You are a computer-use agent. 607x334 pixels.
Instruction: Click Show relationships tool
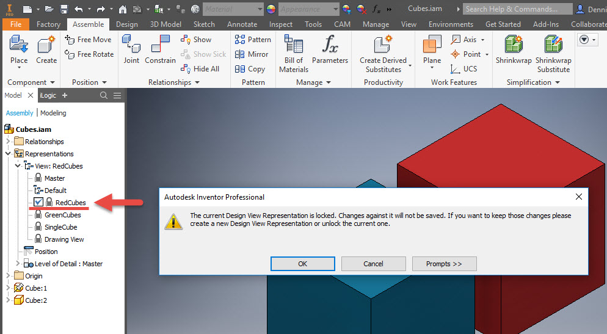tap(196, 40)
